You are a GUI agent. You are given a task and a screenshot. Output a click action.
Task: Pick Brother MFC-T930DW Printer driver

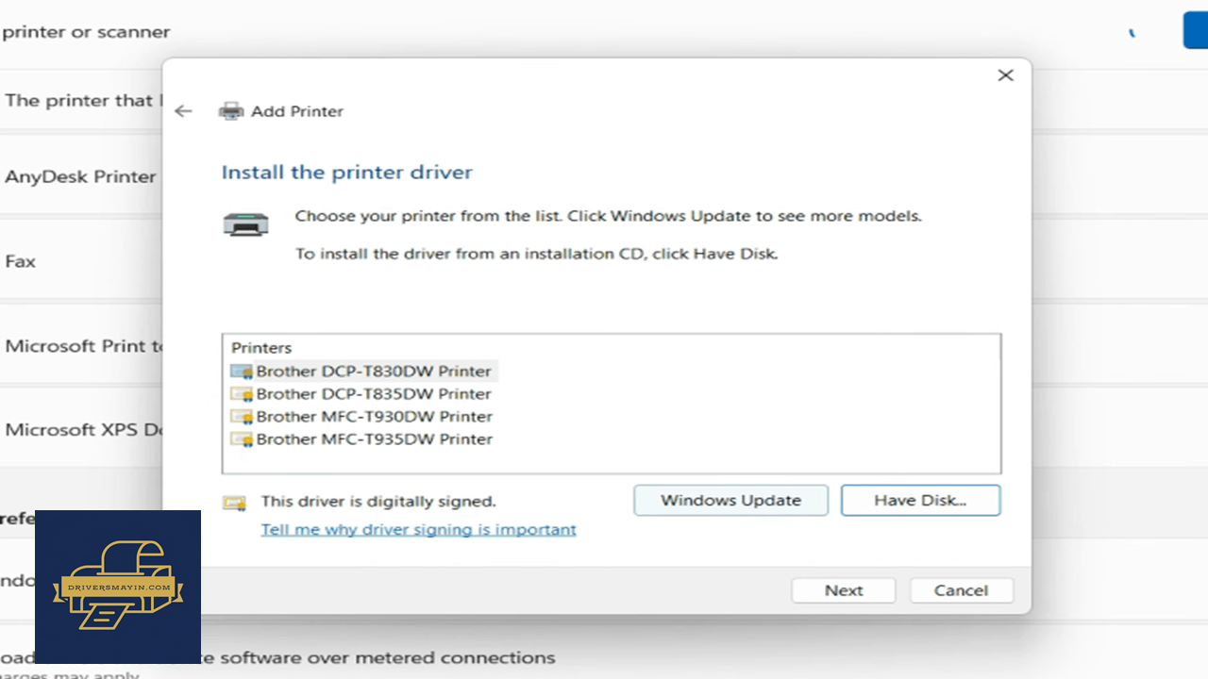(x=361, y=417)
